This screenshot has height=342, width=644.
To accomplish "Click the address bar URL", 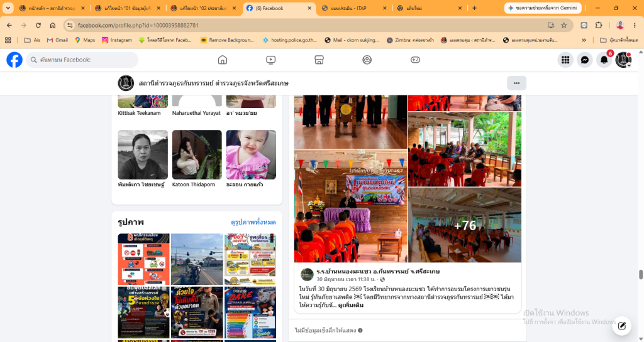I will tap(138, 25).
